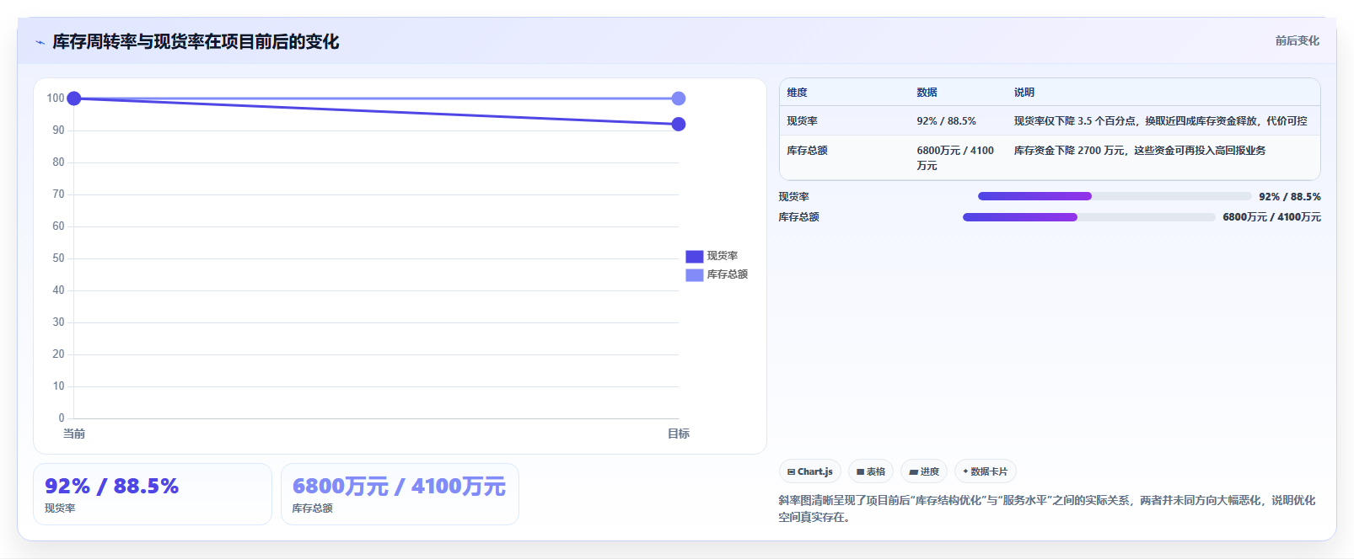
Task: Click the 50 y-axis tick label
Action: [58, 258]
